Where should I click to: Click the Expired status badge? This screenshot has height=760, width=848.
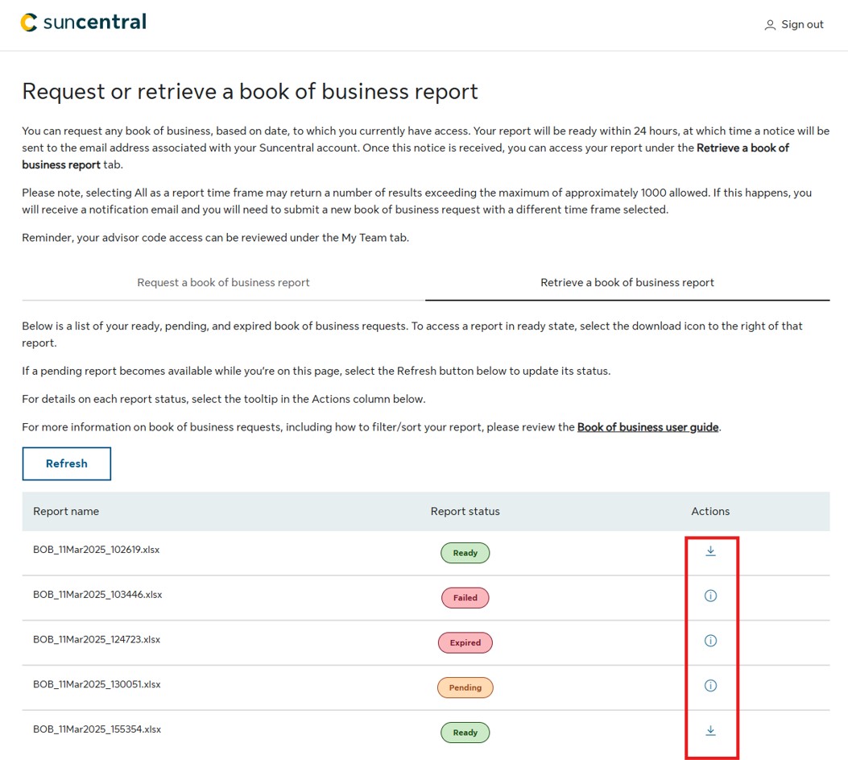click(465, 643)
